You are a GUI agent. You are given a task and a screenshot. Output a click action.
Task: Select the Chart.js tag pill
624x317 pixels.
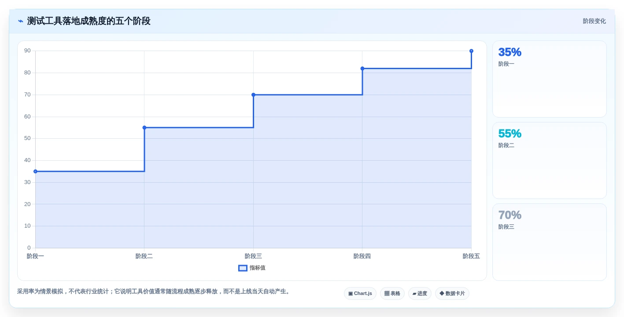coord(360,293)
